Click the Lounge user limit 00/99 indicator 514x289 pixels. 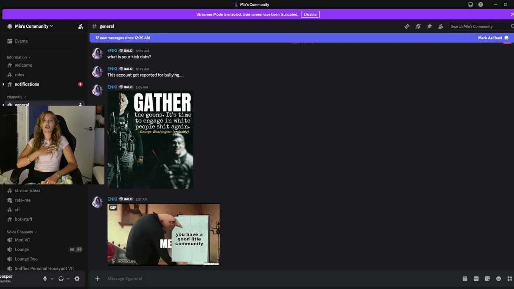pyautogui.click(x=75, y=249)
